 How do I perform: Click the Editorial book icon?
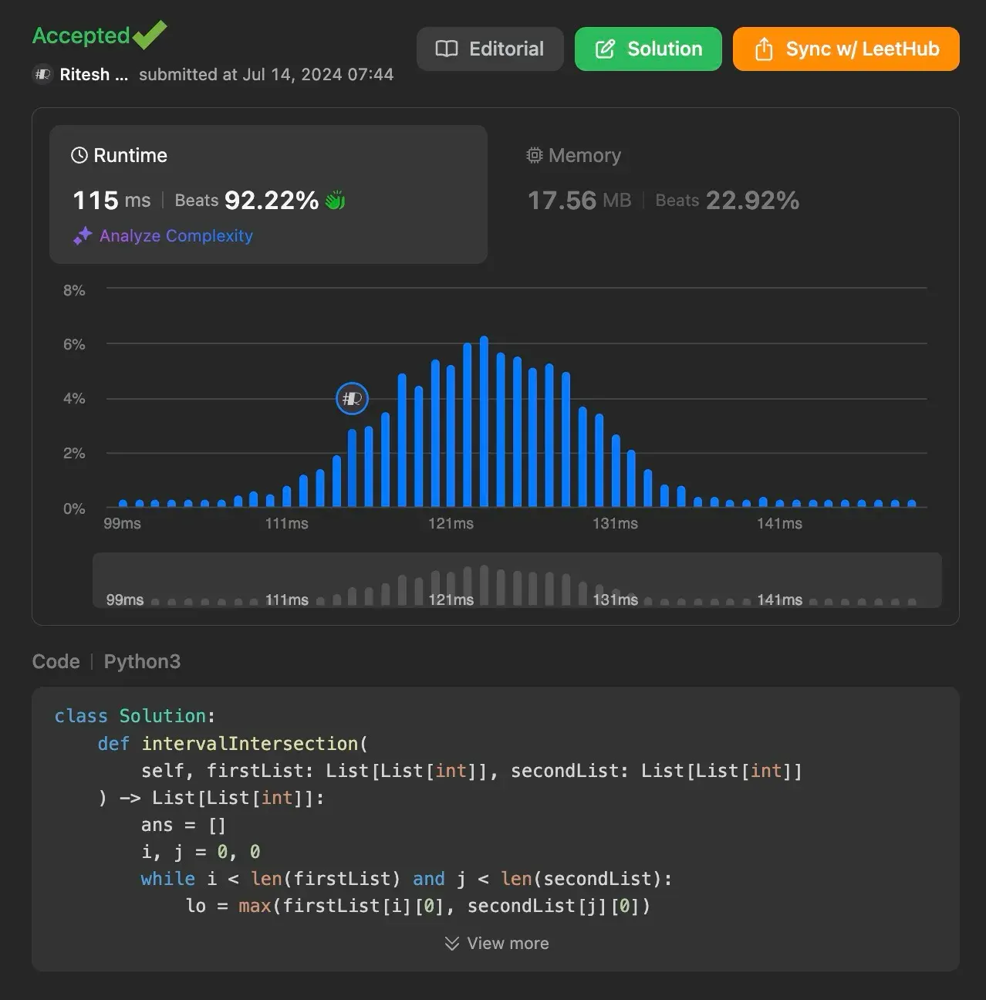[447, 49]
